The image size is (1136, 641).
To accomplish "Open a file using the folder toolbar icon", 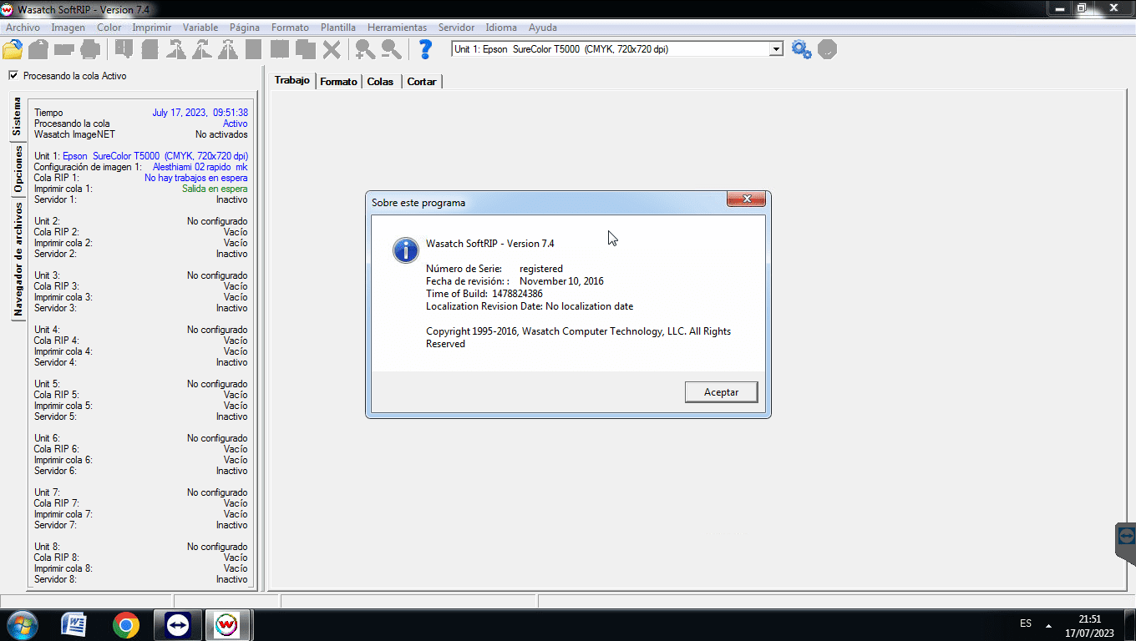I will click(x=11, y=48).
